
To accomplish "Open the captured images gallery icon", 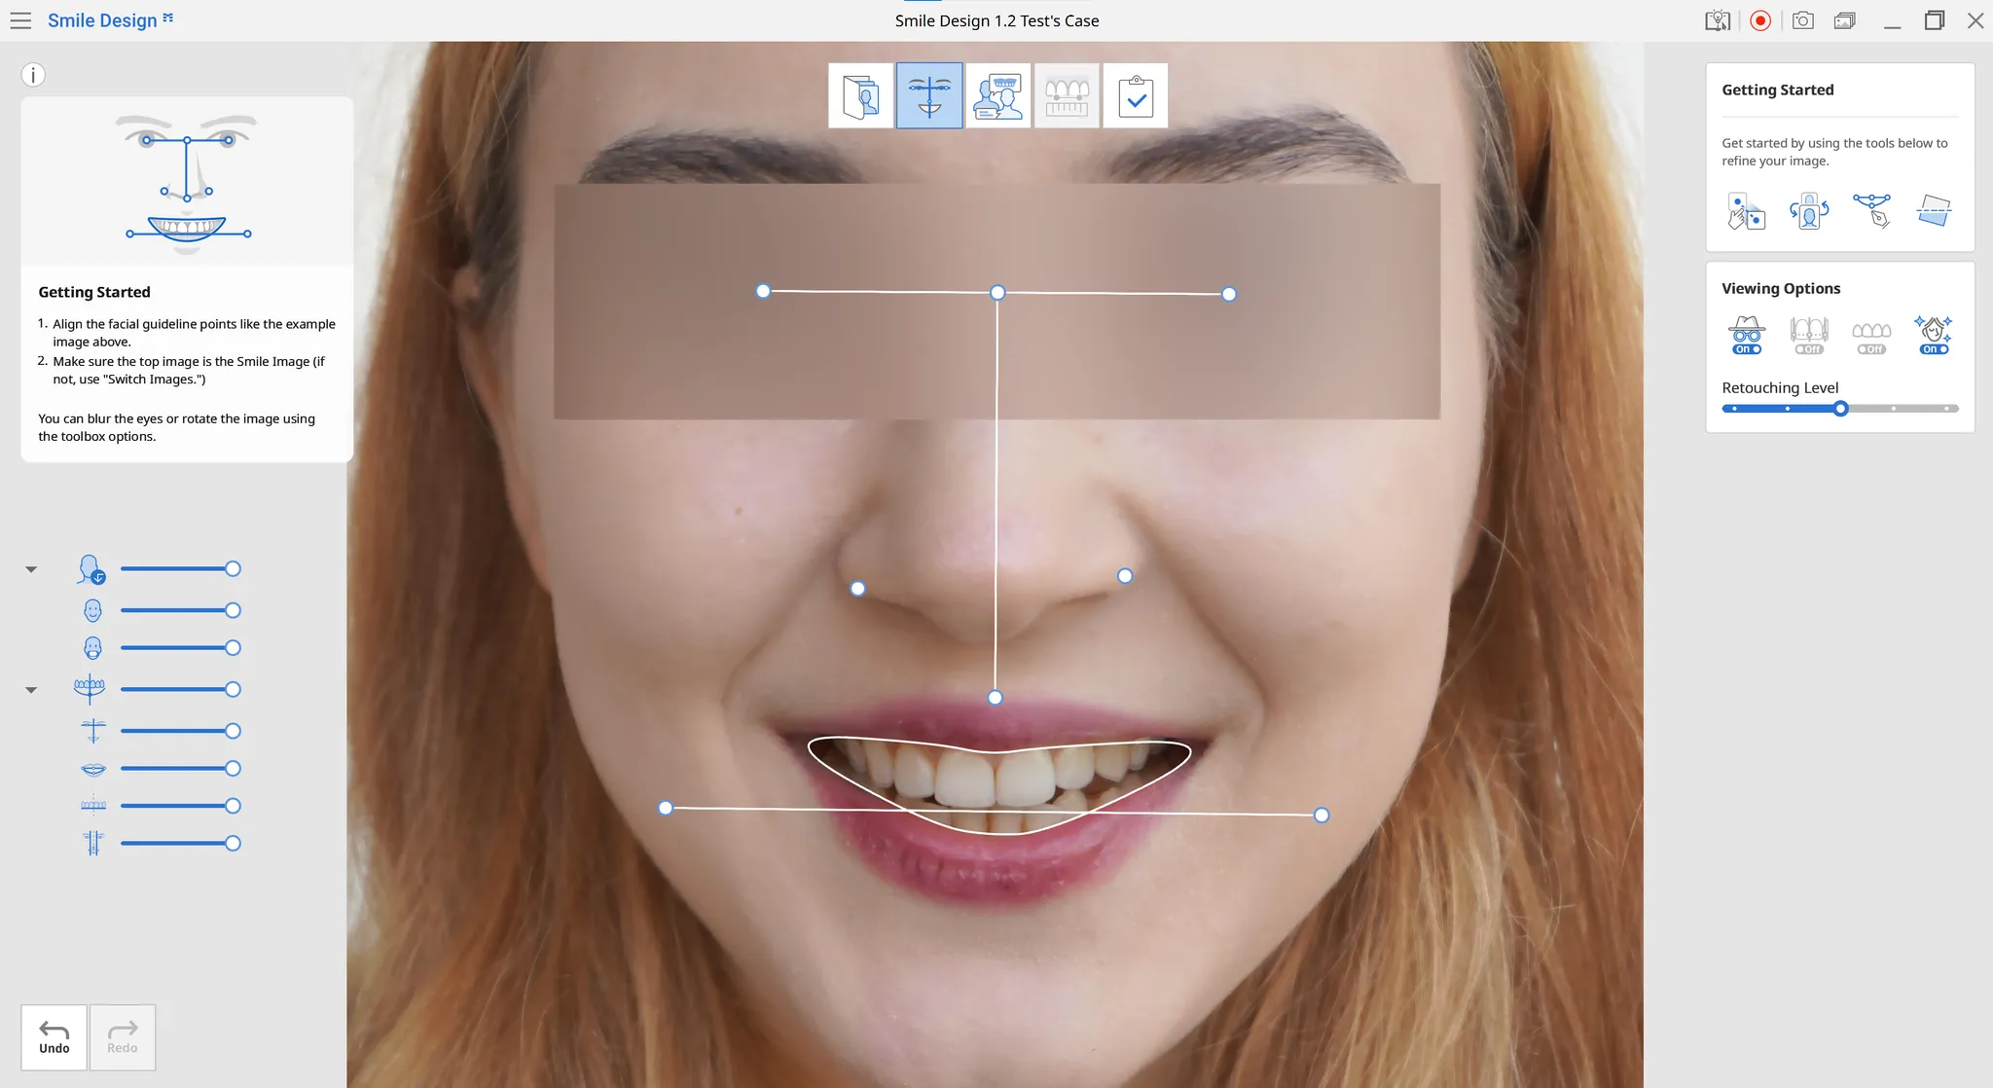I will coord(1845,20).
